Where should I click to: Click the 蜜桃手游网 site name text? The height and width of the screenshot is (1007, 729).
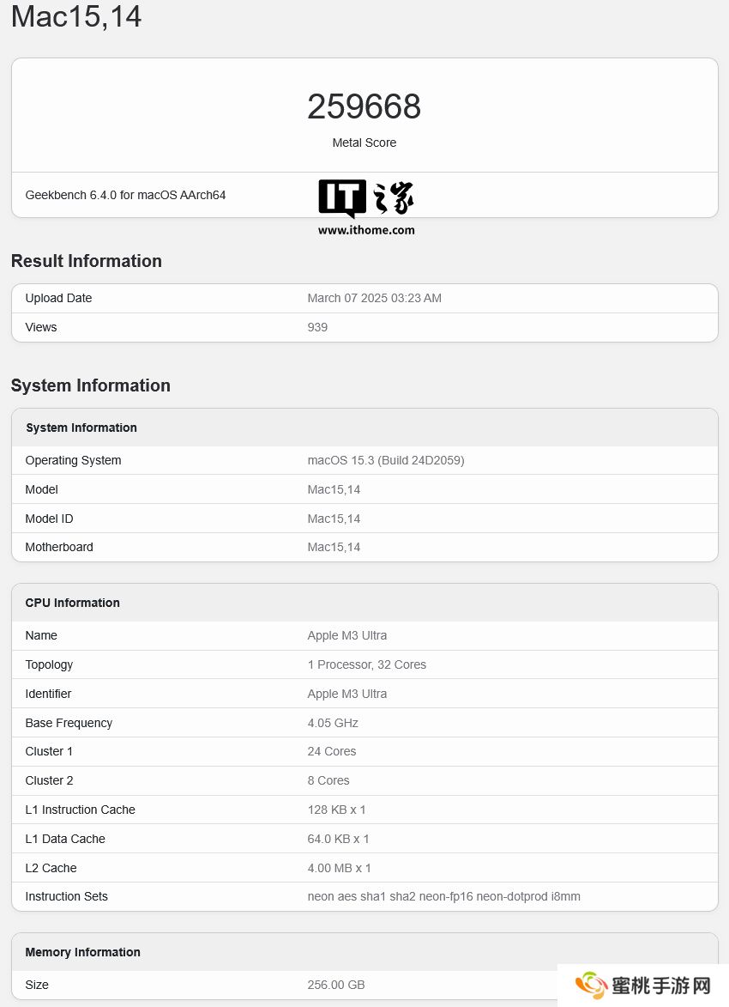pos(660,986)
